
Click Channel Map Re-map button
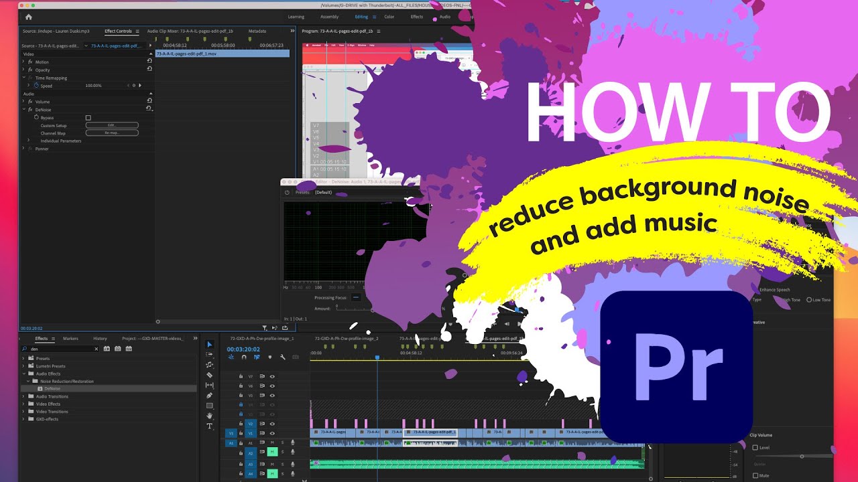click(x=112, y=133)
